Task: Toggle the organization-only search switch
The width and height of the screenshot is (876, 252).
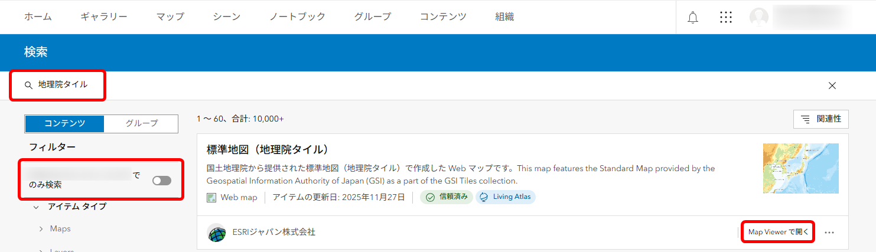Action: pos(162,181)
